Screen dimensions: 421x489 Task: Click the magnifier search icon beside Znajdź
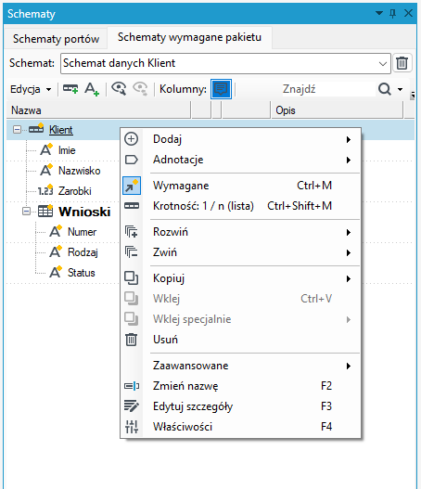(x=385, y=89)
